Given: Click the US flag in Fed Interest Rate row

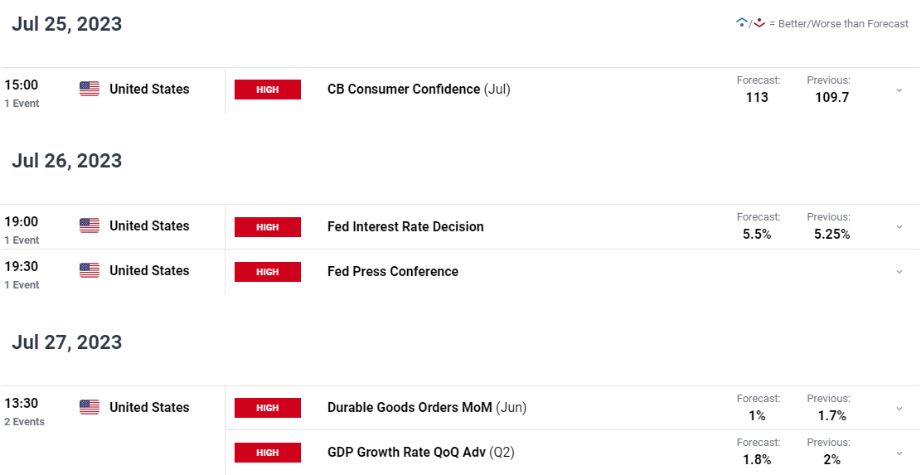Looking at the screenshot, I should pos(90,225).
